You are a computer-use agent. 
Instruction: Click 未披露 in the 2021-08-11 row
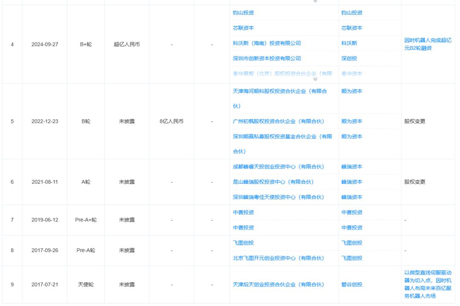pyautogui.click(x=127, y=182)
